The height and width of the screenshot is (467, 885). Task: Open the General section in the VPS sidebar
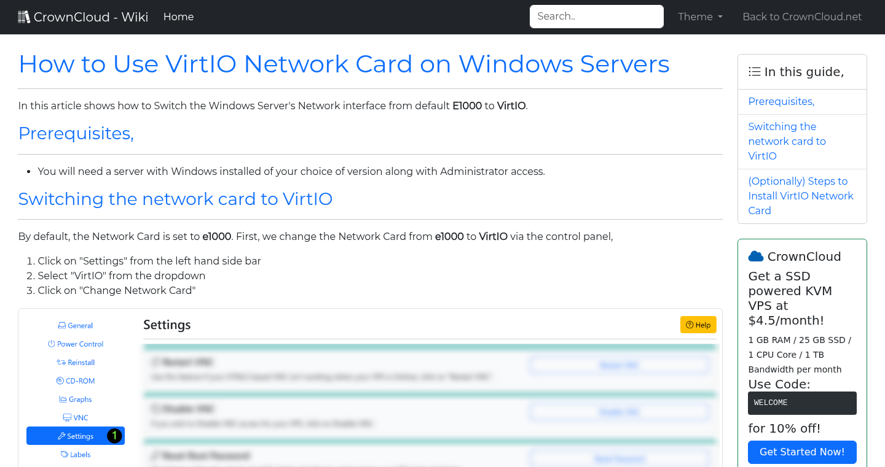(x=75, y=325)
